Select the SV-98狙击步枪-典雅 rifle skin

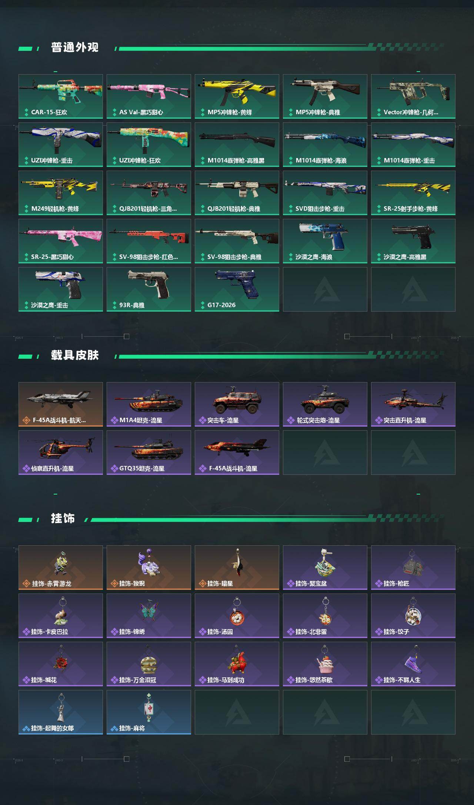click(x=237, y=241)
